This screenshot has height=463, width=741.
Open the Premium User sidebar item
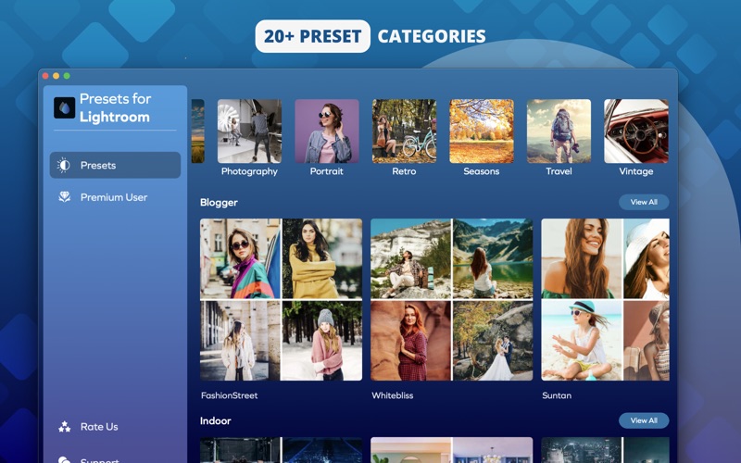click(115, 197)
